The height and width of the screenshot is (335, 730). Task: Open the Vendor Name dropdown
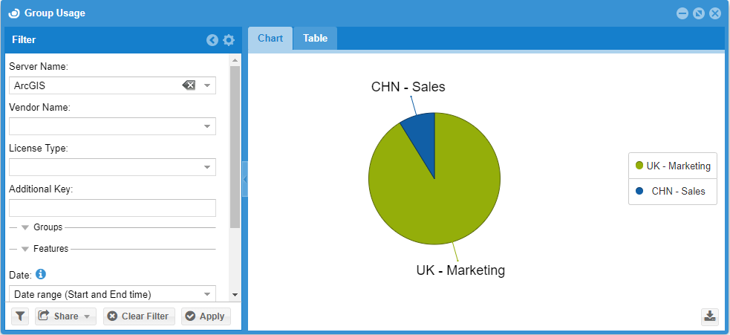tap(207, 126)
